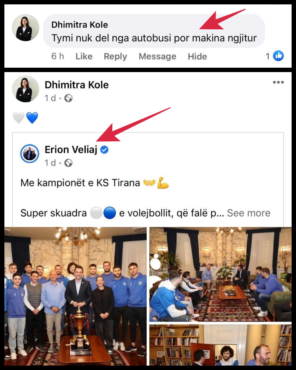
Task: Open Dhimitra Kole's comment profile picture
Action: point(26,28)
